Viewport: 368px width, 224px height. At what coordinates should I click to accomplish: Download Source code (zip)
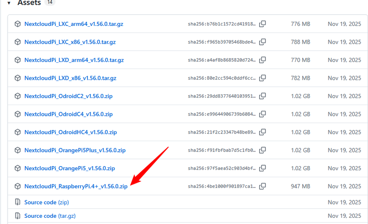[x=46, y=202]
